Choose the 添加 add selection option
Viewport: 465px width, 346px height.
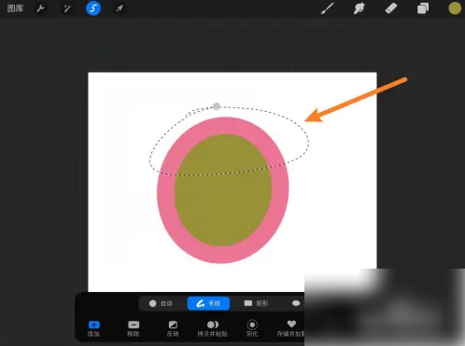tap(93, 329)
